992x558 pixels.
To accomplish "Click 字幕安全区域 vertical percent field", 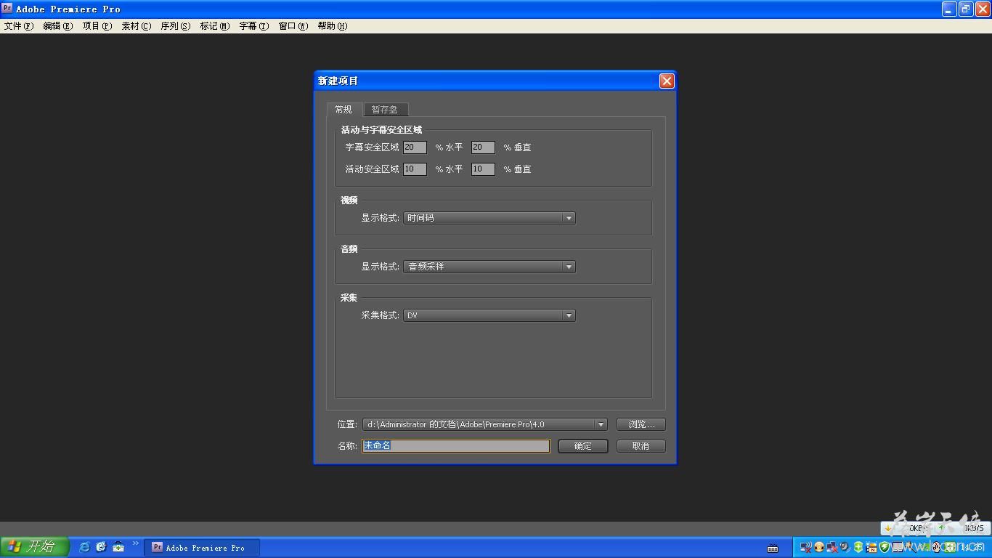I will tap(483, 147).
